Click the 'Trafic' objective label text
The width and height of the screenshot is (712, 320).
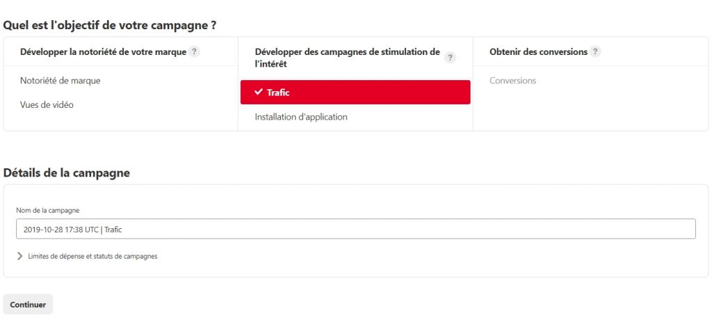point(278,93)
